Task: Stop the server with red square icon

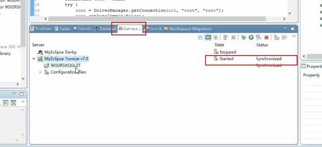Action: click(267, 37)
